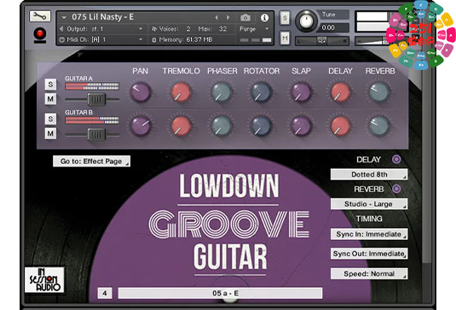Go to next instrument with right arrow
This screenshot has width=456, height=310.
pos(228,17)
